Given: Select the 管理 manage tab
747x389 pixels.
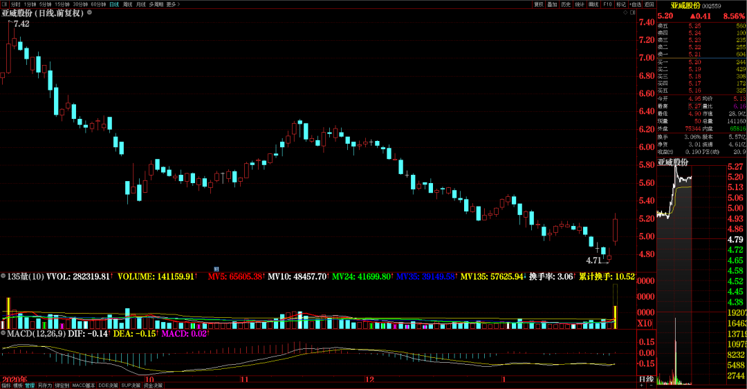Looking at the screenshot, I should tap(30, 385).
